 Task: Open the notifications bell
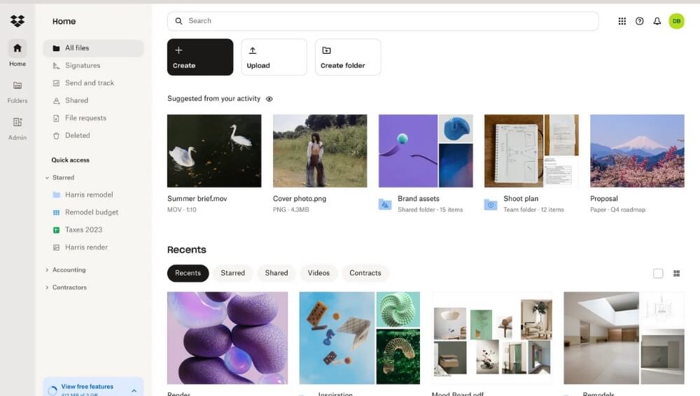657,21
